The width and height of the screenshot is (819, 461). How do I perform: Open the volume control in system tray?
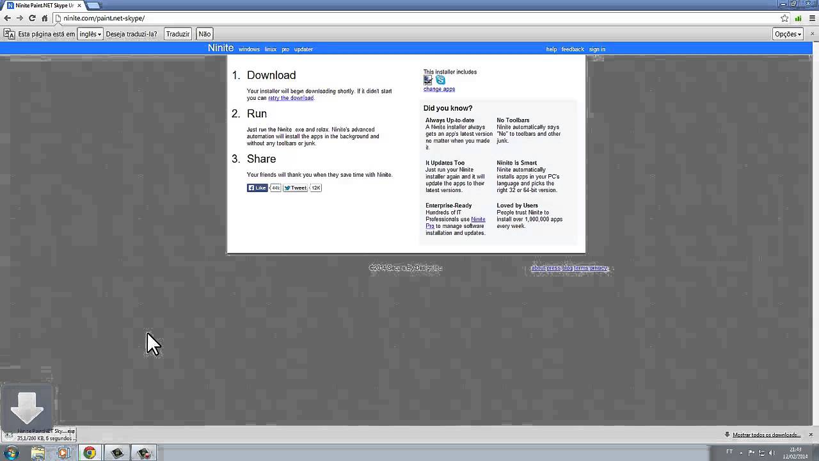tap(773, 453)
